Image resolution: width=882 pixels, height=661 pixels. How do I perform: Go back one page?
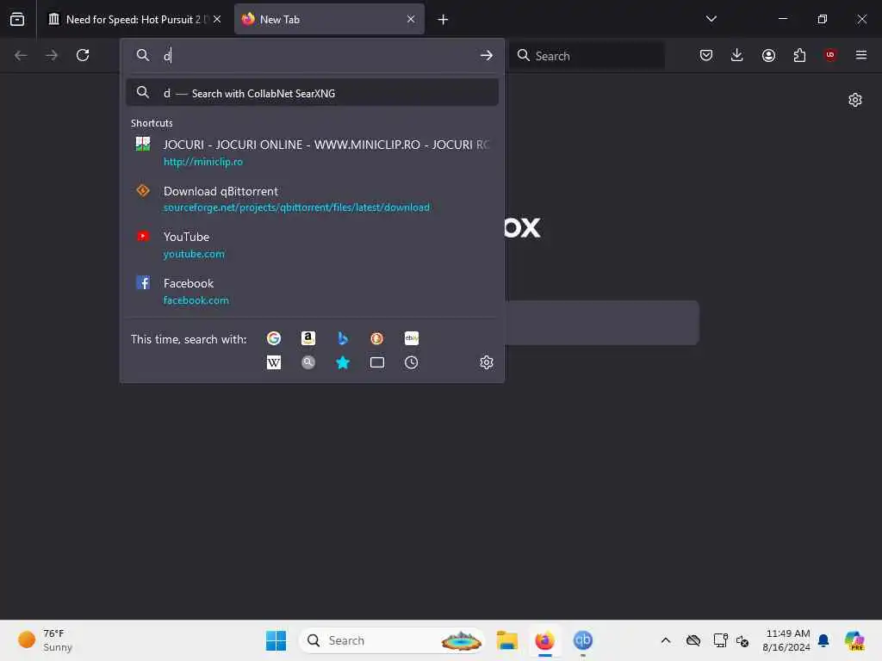[x=21, y=55]
